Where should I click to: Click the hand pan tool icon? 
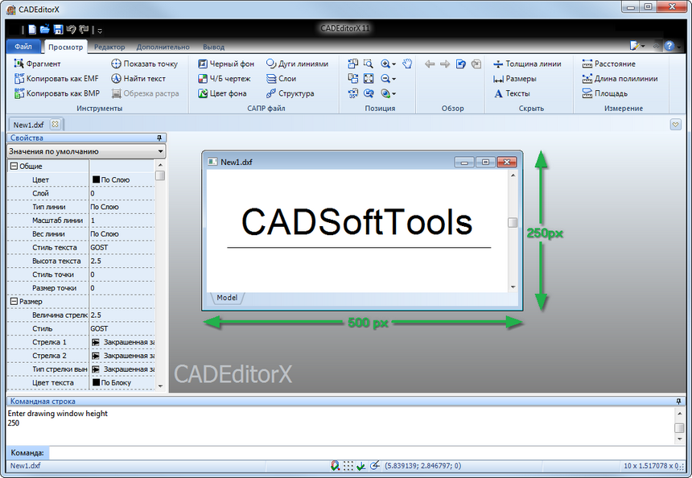point(407,64)
